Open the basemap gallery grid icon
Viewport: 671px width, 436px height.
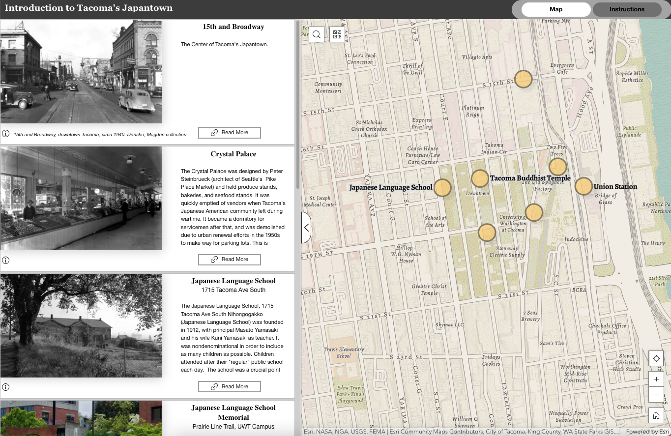(x=337, y=34)
